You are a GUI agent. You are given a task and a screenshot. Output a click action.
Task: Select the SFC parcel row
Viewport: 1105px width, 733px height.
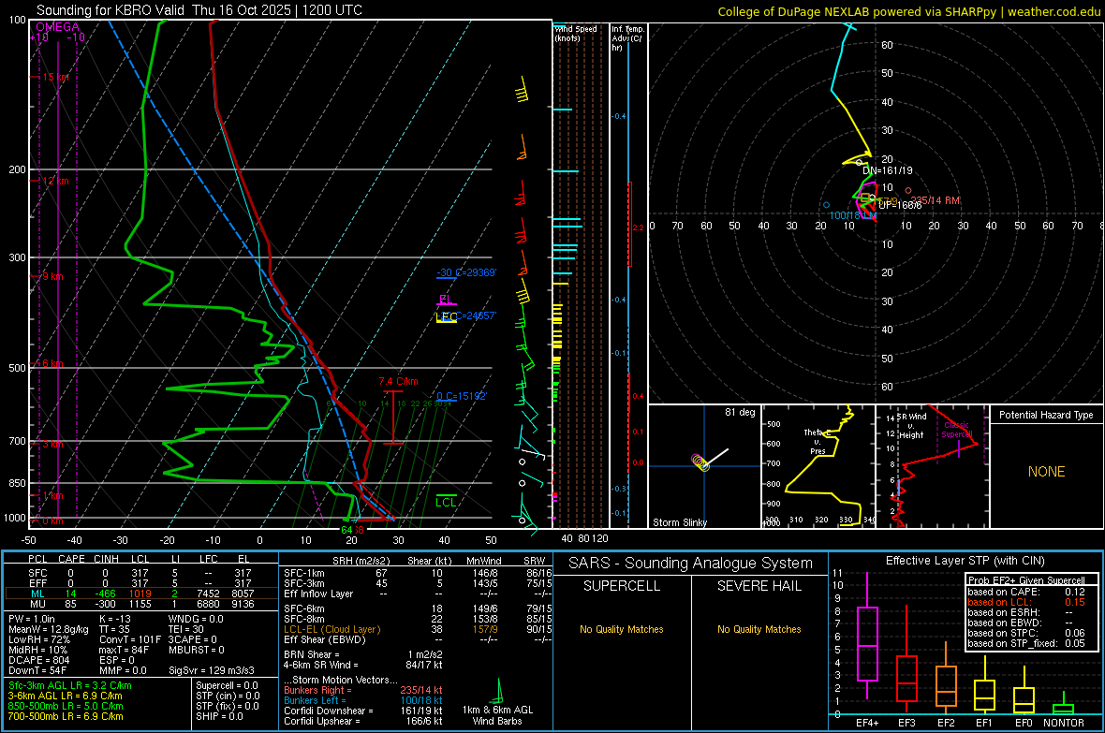140,573
